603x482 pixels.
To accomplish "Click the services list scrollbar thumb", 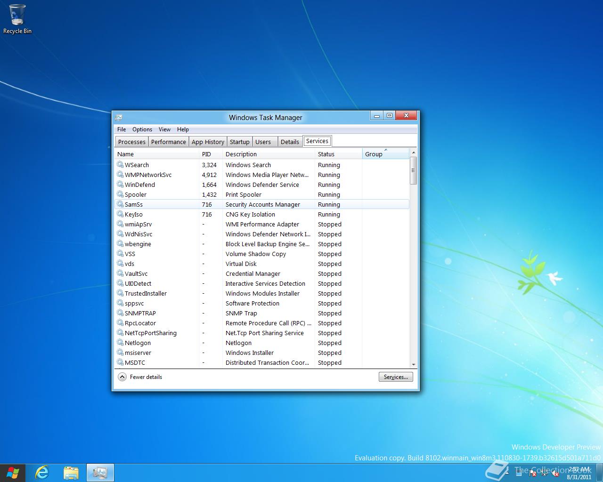I will [414, 170].
